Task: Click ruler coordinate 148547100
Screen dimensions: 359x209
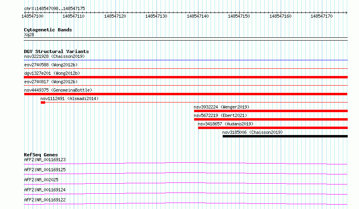Action: [32, 16]
